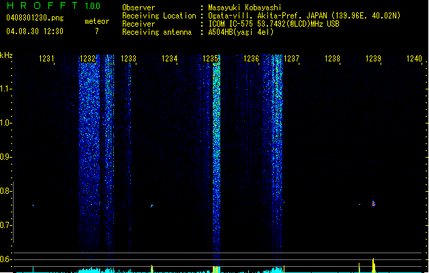Click the 1237 time marker
This screenshot has width=429, height=273.
[291, 59]
